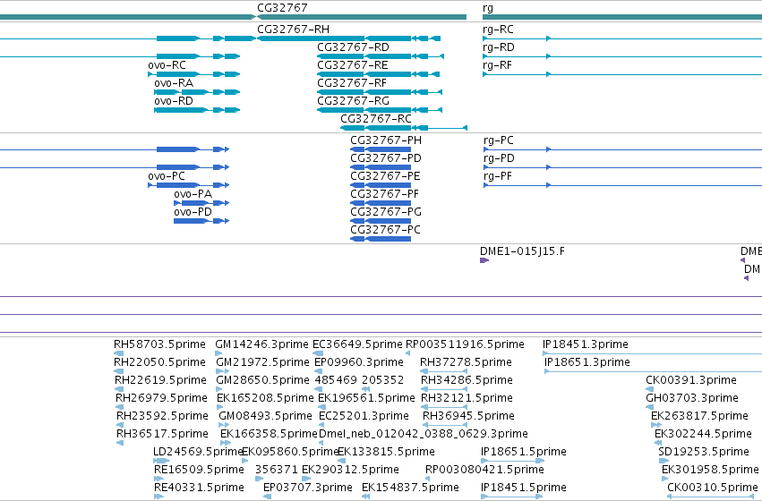Select EST RH22050.5prime
The image size is (762, 501).
pyautogui.click(x=159, y=362)
